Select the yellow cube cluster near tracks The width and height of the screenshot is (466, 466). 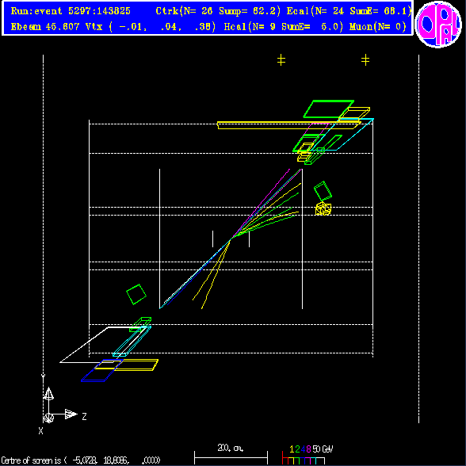323,208
